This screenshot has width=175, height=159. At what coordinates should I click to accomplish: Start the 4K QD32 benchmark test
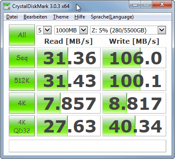click(x=22, y=126)
